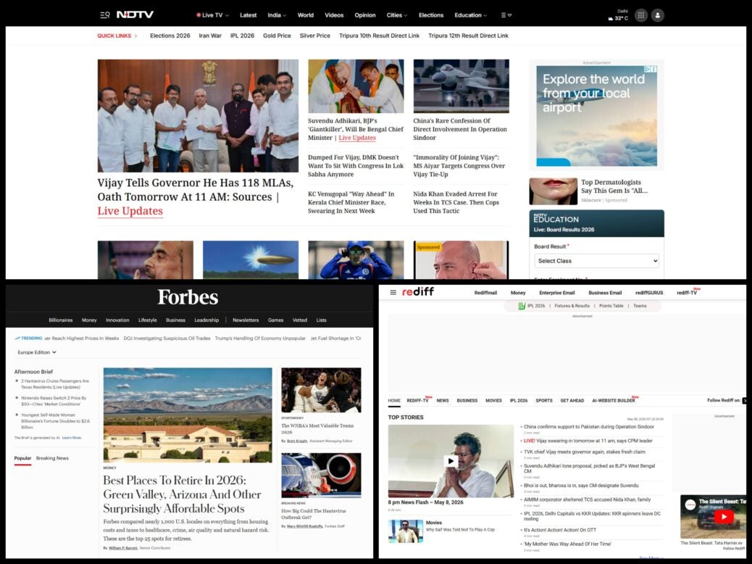The image size is (752, 564).
Task: Open NDTV apps grid icon
Action: click(640, 15)
